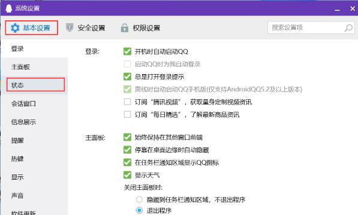
Task: Select 热键 in the sidebar
Action: (x=34, y=159)
